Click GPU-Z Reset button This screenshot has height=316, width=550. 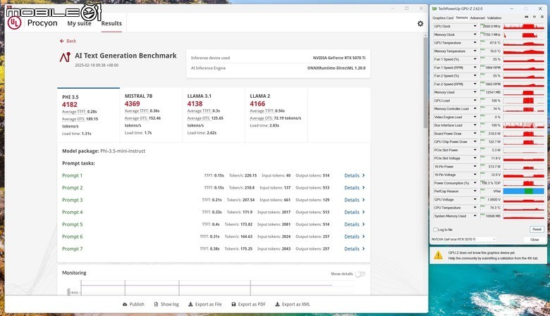[537, 229]
